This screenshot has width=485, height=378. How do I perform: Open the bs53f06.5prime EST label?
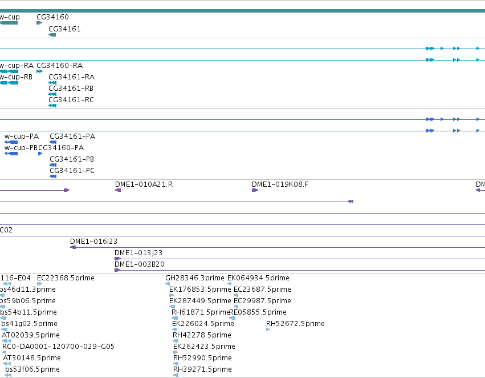(32, 369)
